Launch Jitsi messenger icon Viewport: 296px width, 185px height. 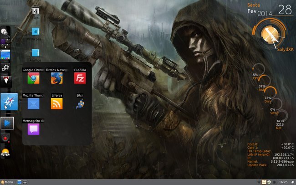point(80,103)
